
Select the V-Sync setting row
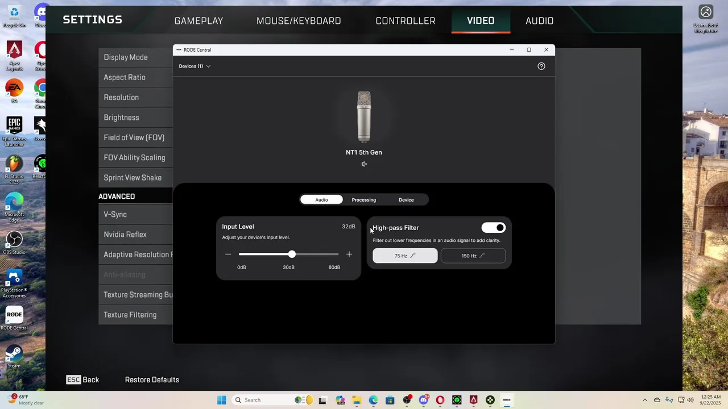pyautogui.click(x=135, y=214)
